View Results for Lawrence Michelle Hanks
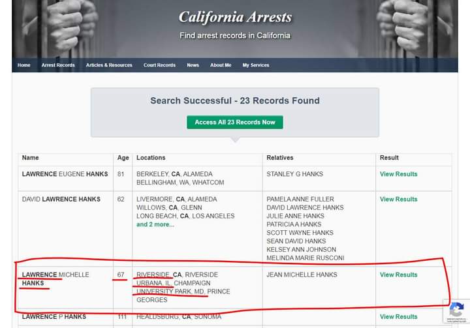 [x=398, y=275]
